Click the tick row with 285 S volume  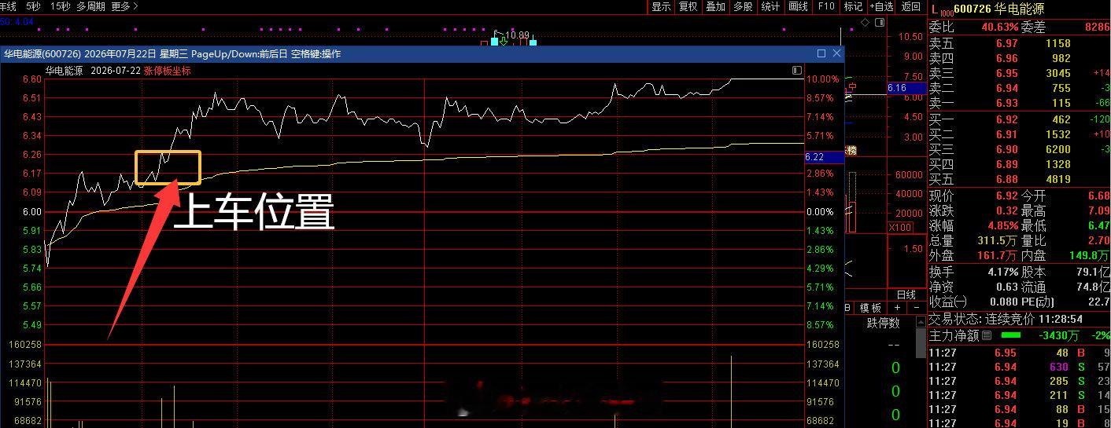[1019, 381]
